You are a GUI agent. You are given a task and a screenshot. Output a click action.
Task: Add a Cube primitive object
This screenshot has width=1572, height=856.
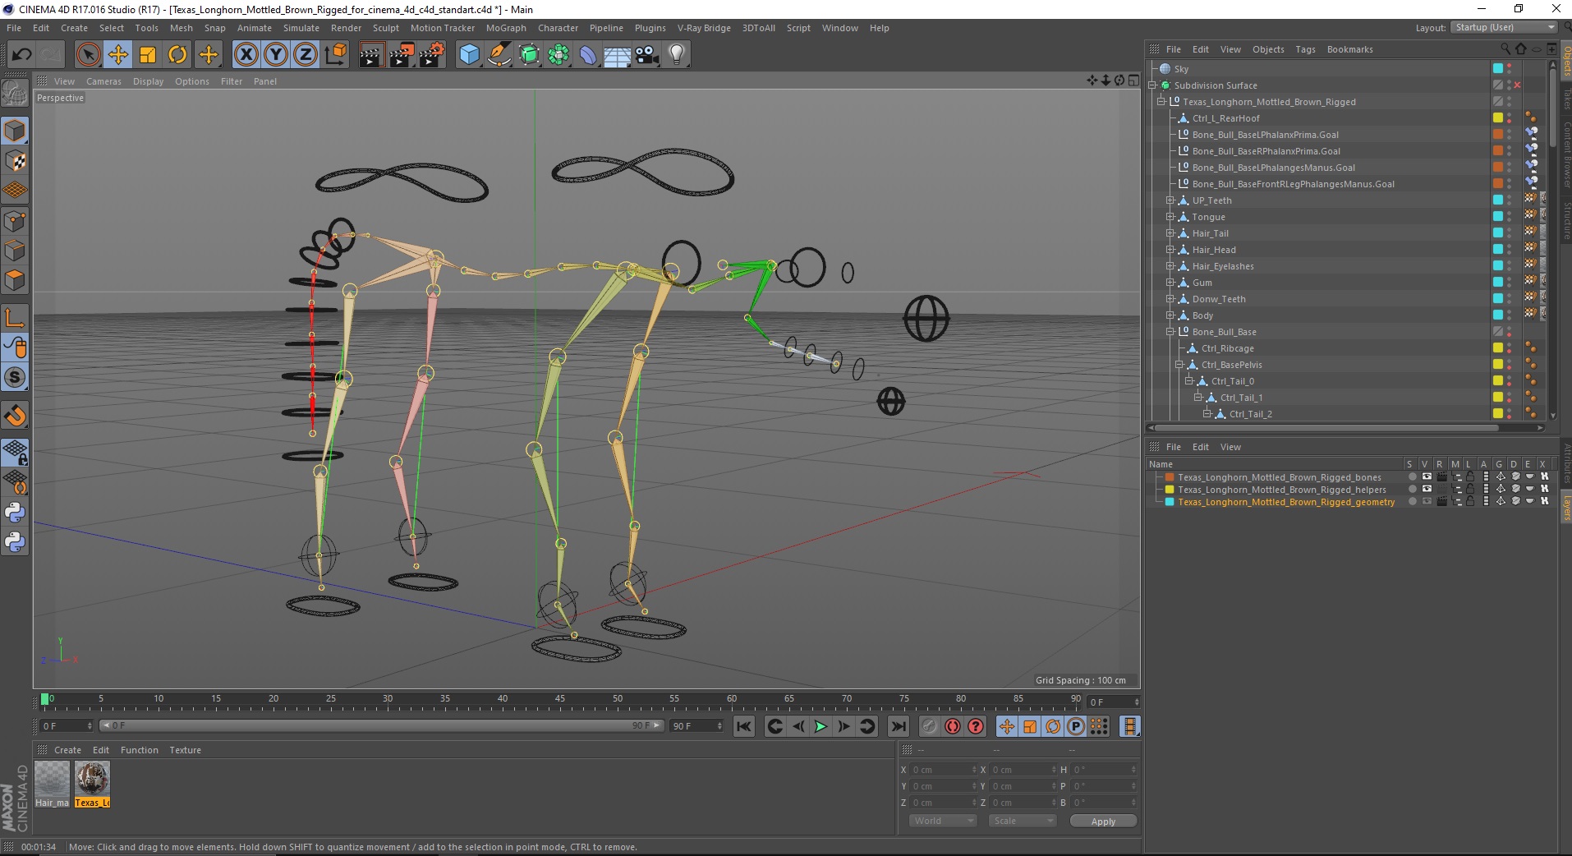pos(469,55)
